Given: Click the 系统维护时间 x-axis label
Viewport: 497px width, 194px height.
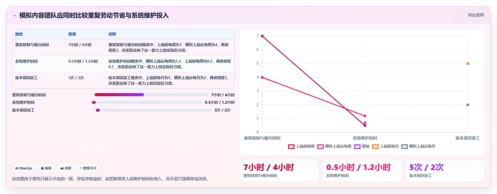Looking at the screenshot, I should (365, 138).
